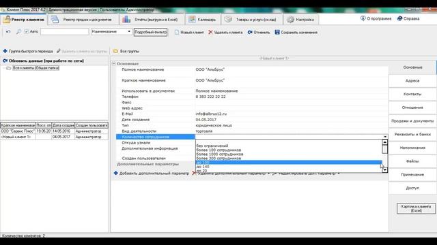Open the Контакты side tab
Screen dimensions: 437x245
(412, 94)
